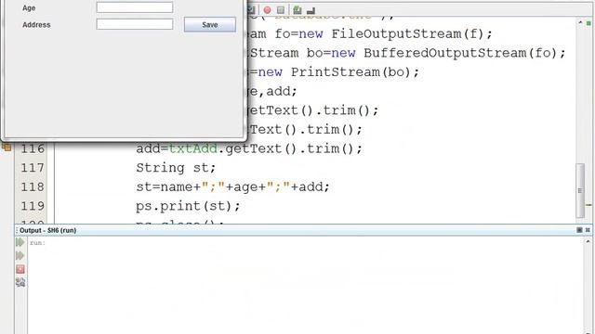The height and width of the screenshot is (334, 595).
Task: Click line number 118 in the gutter
Action: [x=33, y=187]
